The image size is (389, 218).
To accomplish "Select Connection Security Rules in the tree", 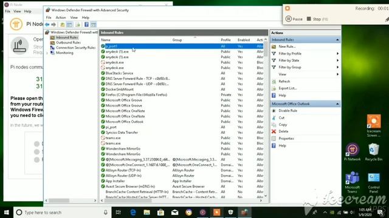I will tap(75, 48).
